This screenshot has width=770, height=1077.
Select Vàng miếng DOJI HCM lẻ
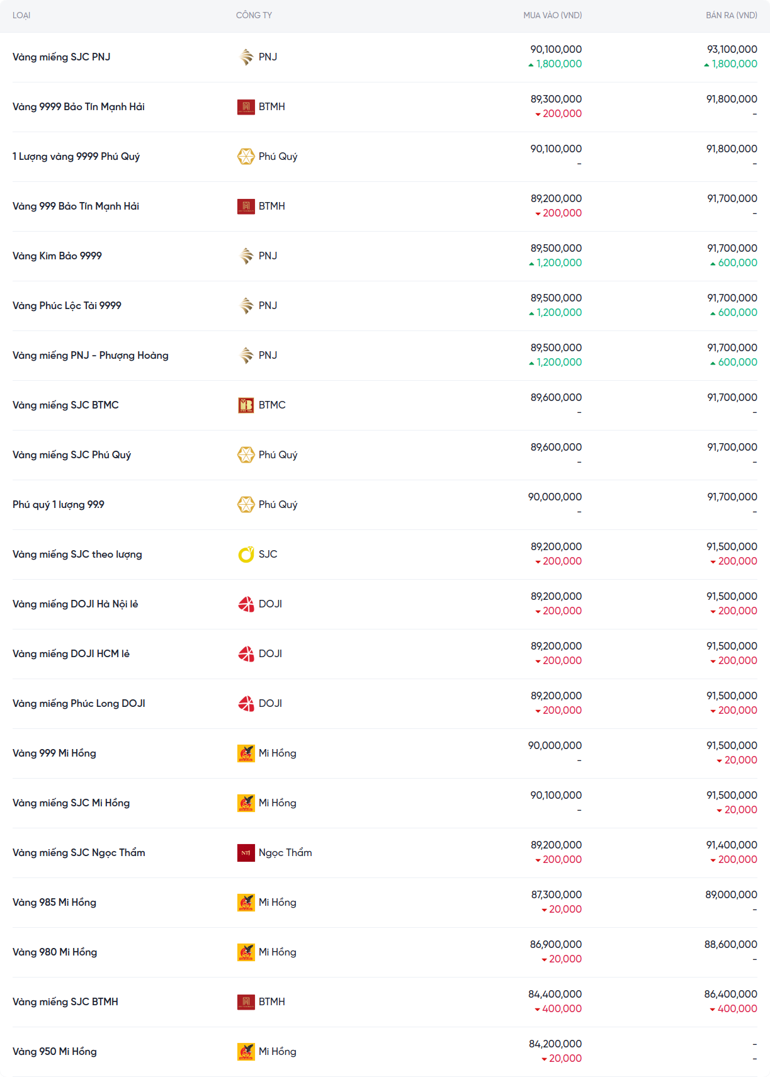(x=71, y=654)
